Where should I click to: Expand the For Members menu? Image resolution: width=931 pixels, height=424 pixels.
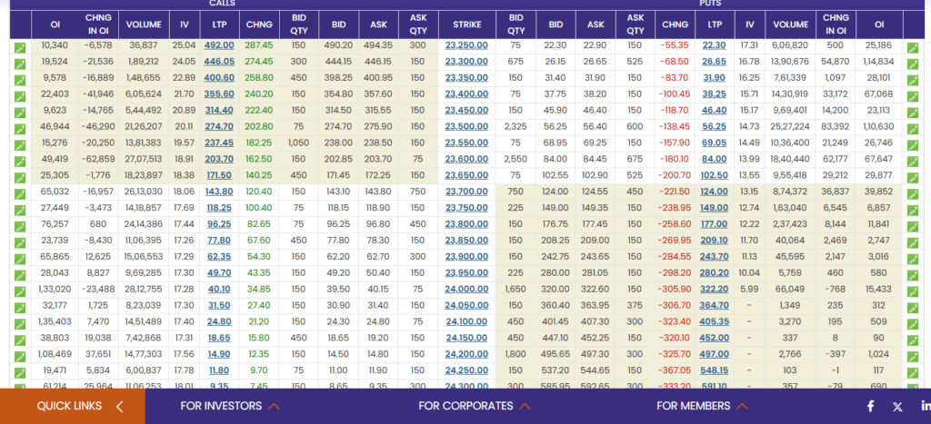(x=702, y=406)
